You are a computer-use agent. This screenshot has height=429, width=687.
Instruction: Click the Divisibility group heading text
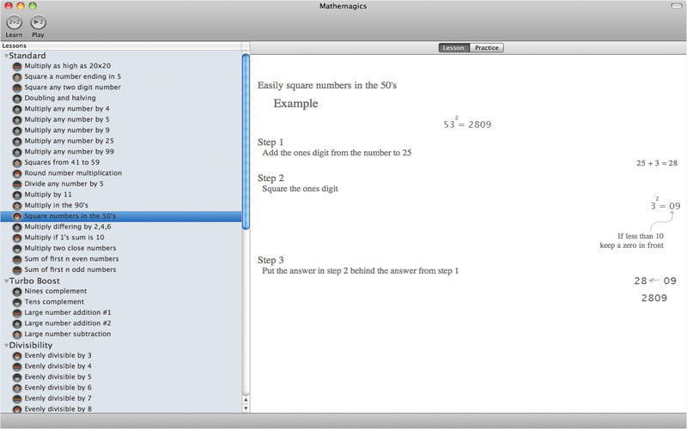tap(31, 346)
